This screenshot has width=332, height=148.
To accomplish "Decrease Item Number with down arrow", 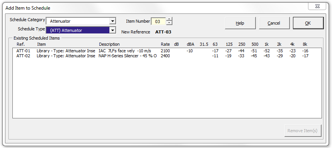I will pyautogui.click(x=169, y=23).
